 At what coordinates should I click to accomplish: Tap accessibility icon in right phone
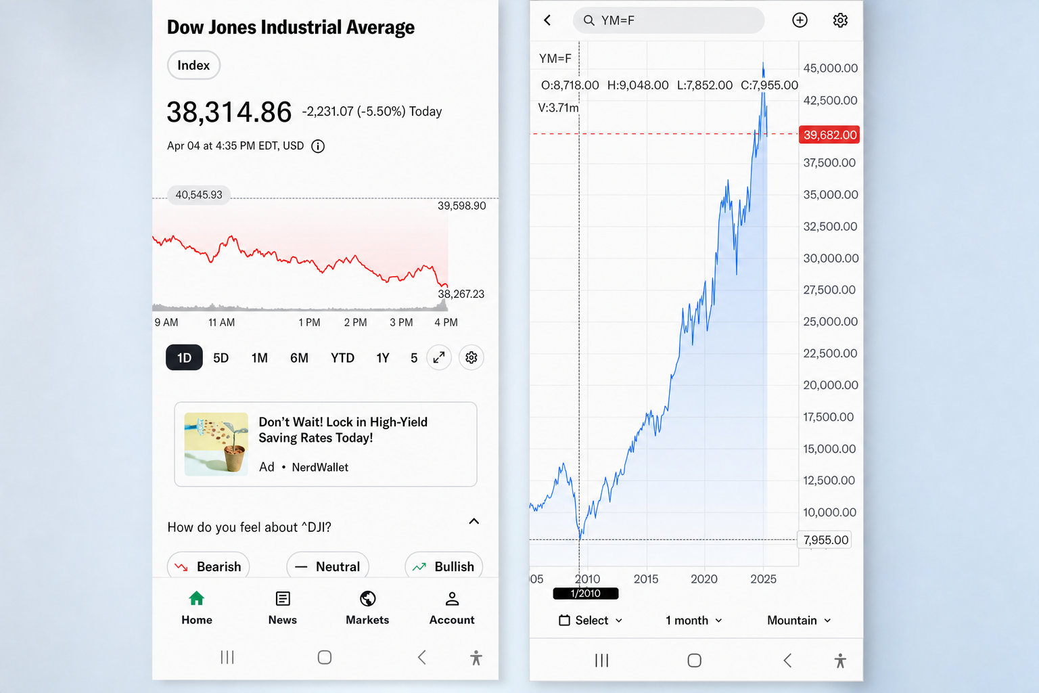pyautogui.click(x=840, y=661)
